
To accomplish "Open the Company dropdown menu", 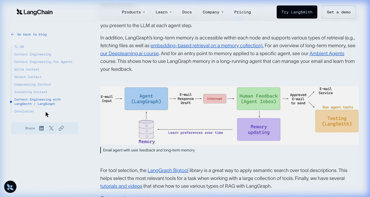I will 213,12.
